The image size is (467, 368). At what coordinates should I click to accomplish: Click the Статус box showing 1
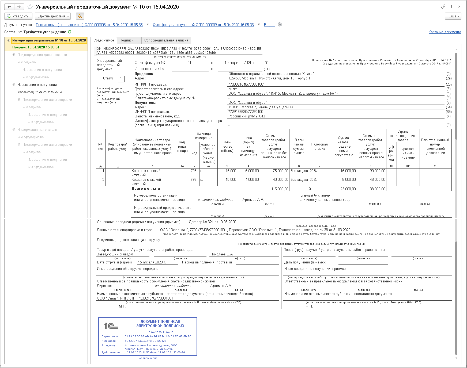121,79
